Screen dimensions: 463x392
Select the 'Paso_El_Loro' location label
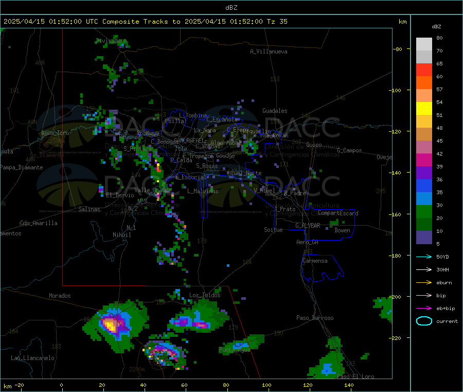(x=355, y=377)
